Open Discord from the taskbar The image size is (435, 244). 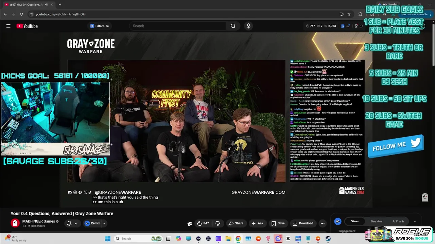tap(278, 239)
